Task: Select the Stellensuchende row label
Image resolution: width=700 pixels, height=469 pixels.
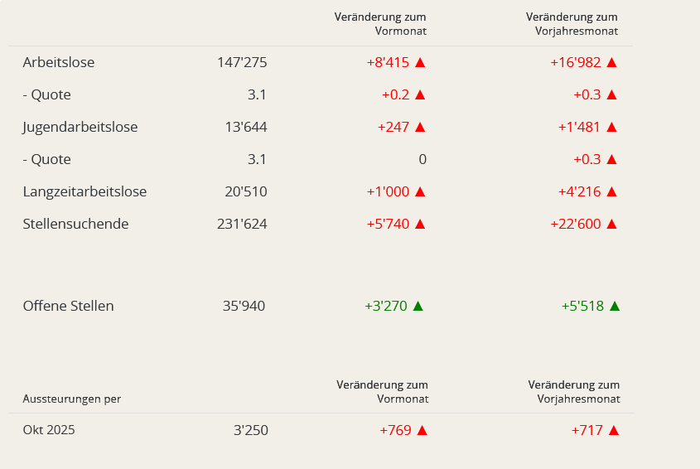Action: 75,224
